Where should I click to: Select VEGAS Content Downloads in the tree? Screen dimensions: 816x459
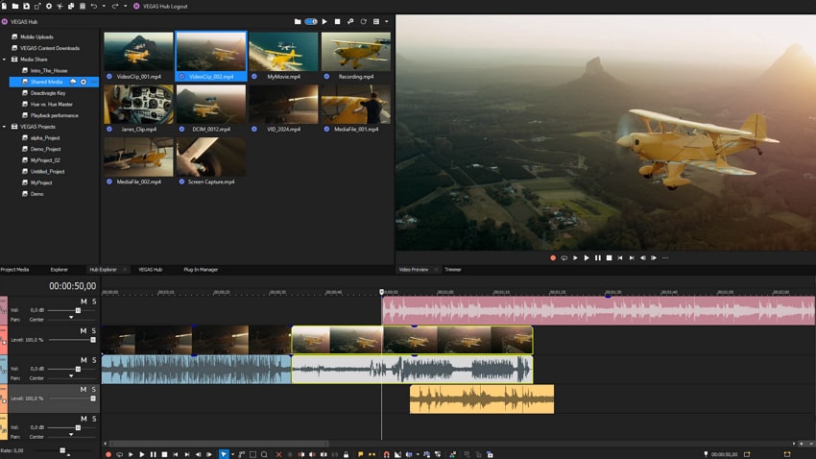pos(49,48)
